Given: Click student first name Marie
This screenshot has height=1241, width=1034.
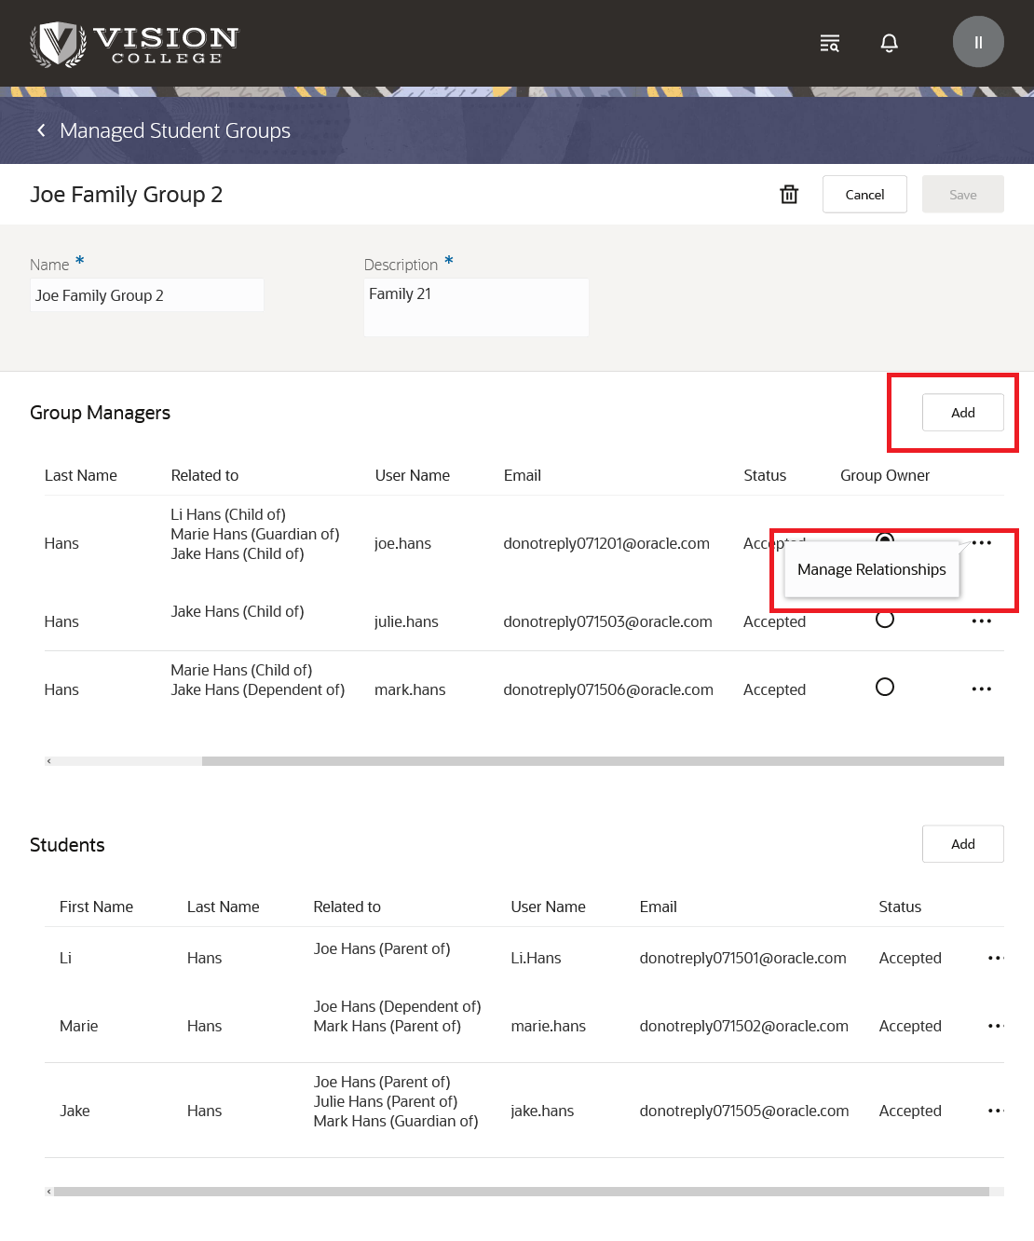Looking at the screenshot, I should click(78, 1026).
